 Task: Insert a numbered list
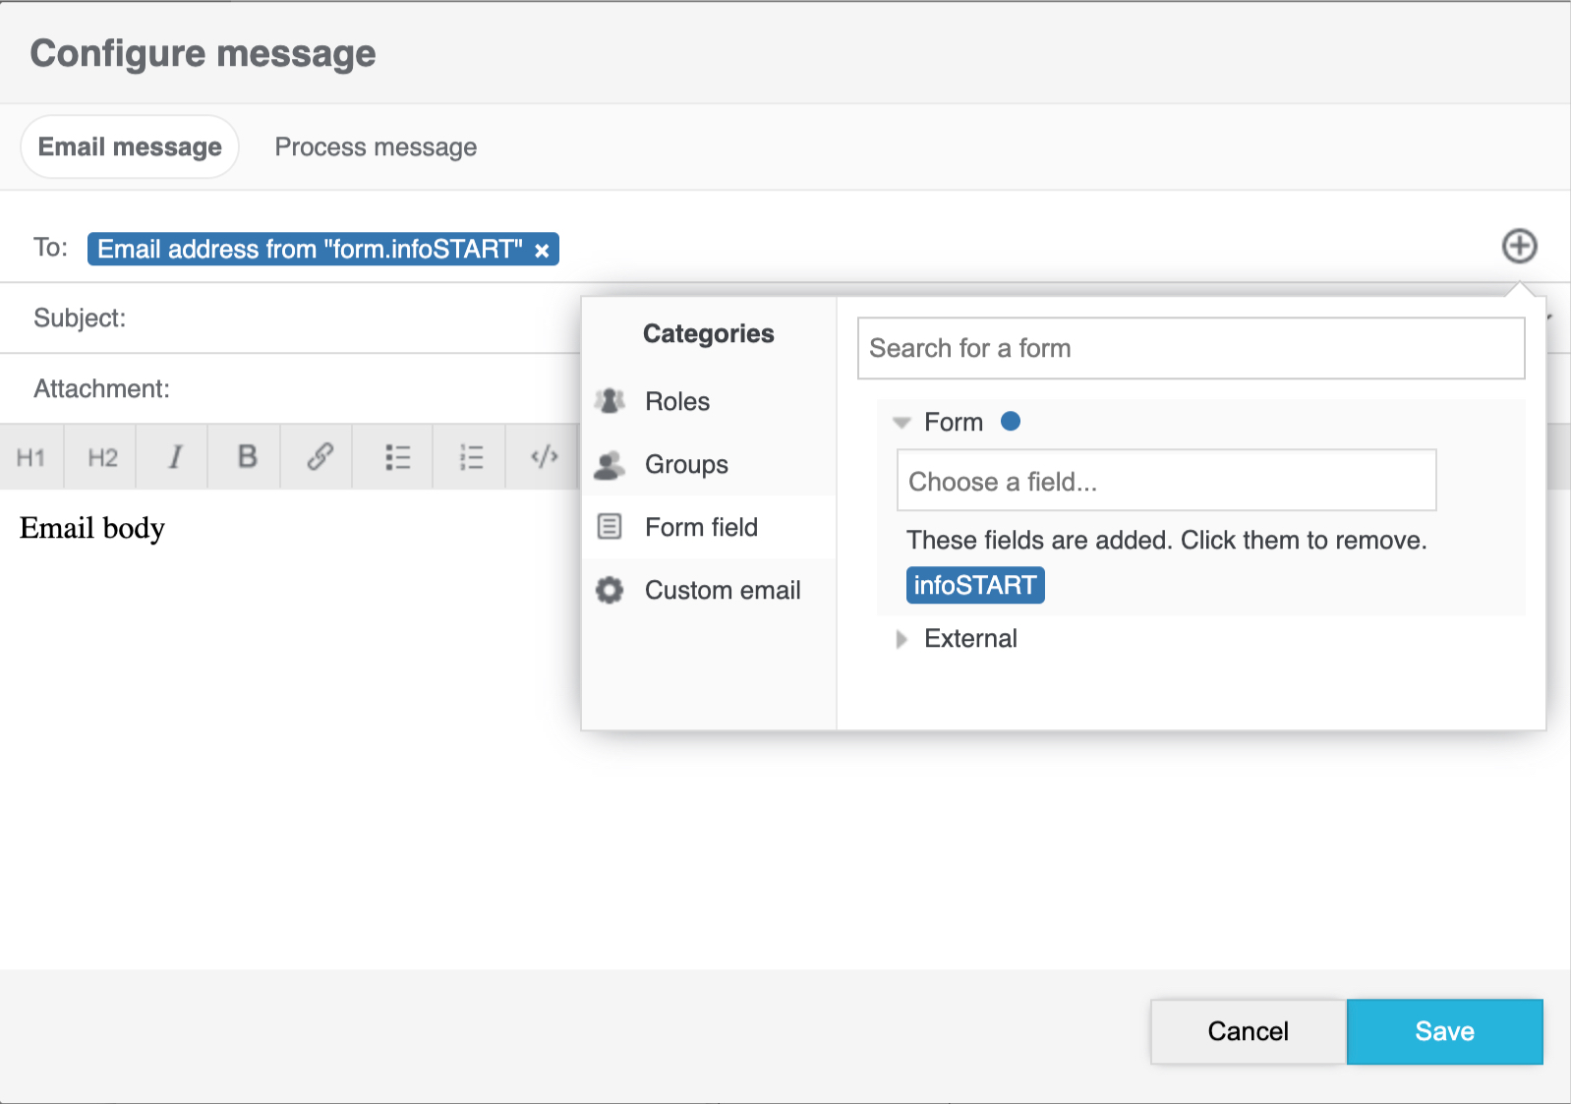tap(471, 457)
